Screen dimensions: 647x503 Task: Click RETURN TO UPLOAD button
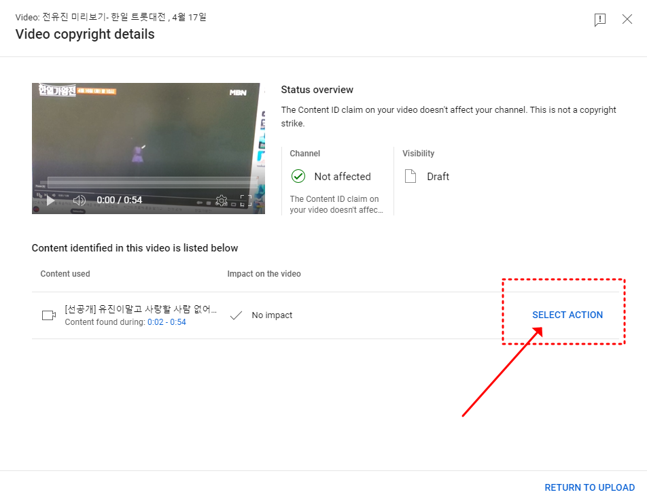click(x=589, y=487)
